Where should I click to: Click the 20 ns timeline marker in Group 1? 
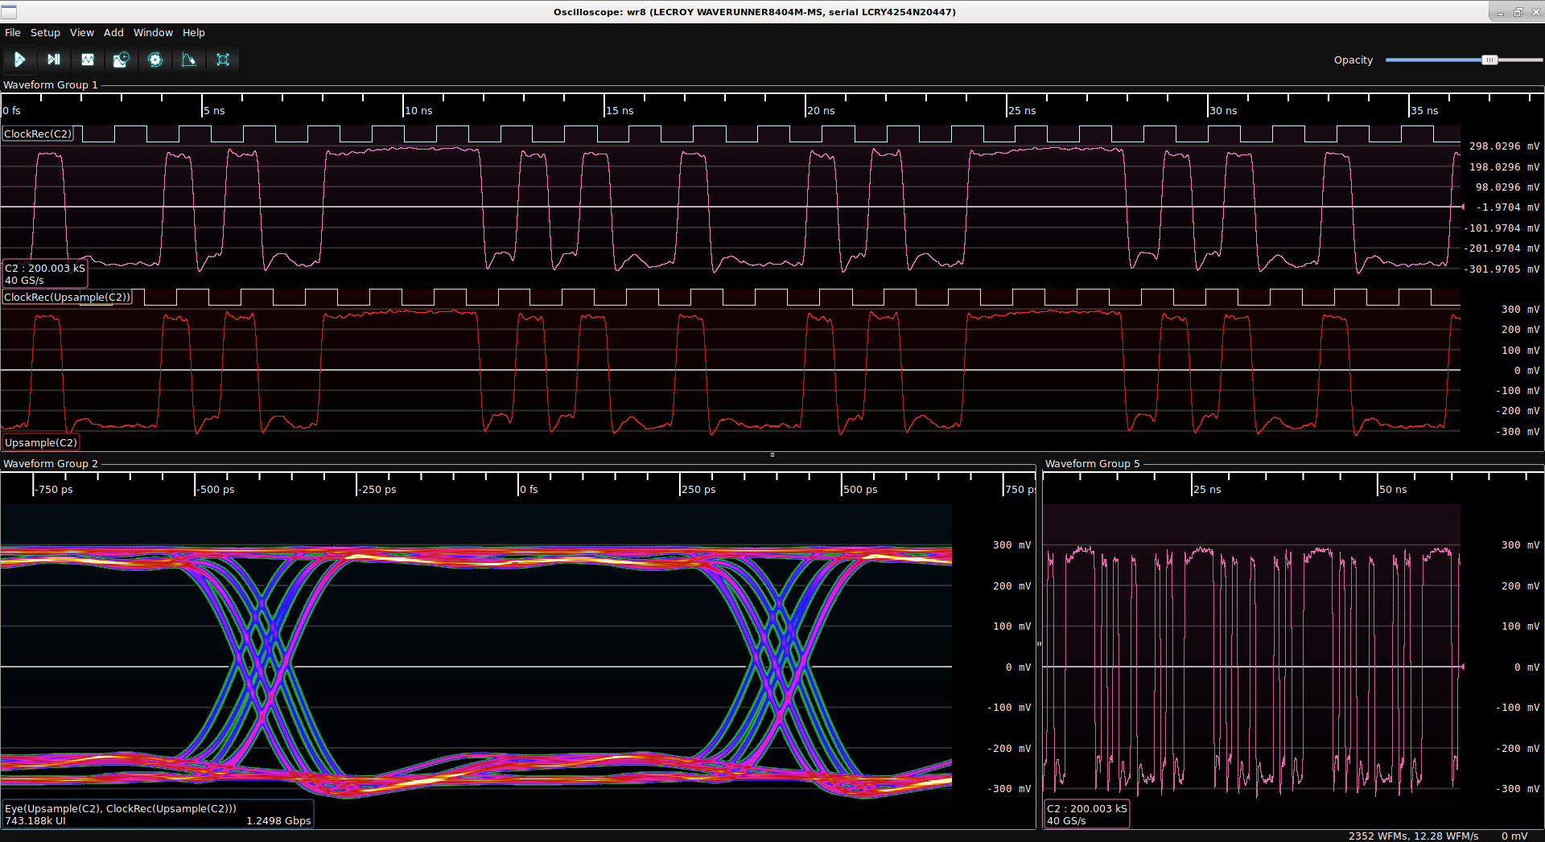(x=821, y=111)
